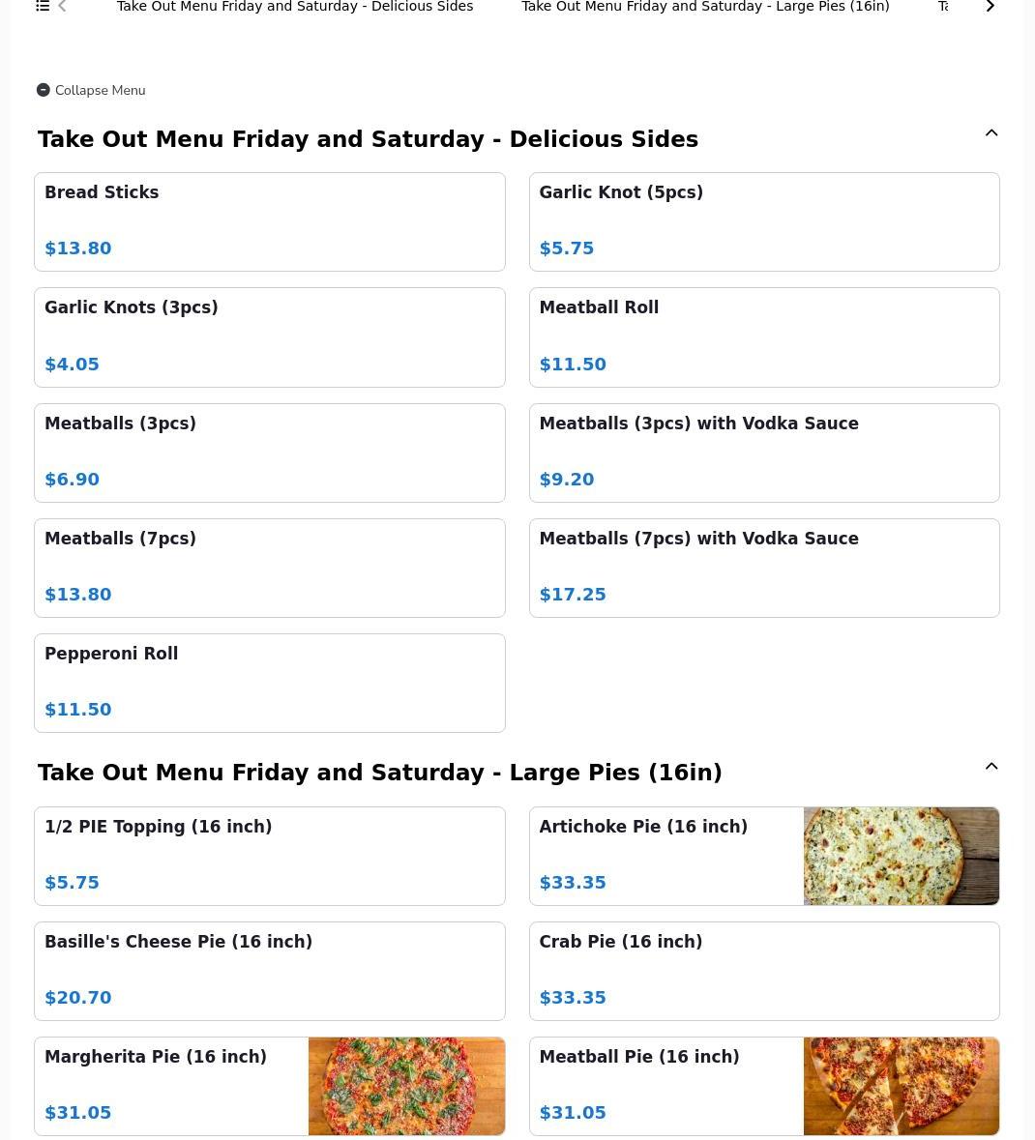Screen dimensions: 1035x1140
Task: Collapse the Delicious Sides section chevron
Action: [x=991, y=133]
